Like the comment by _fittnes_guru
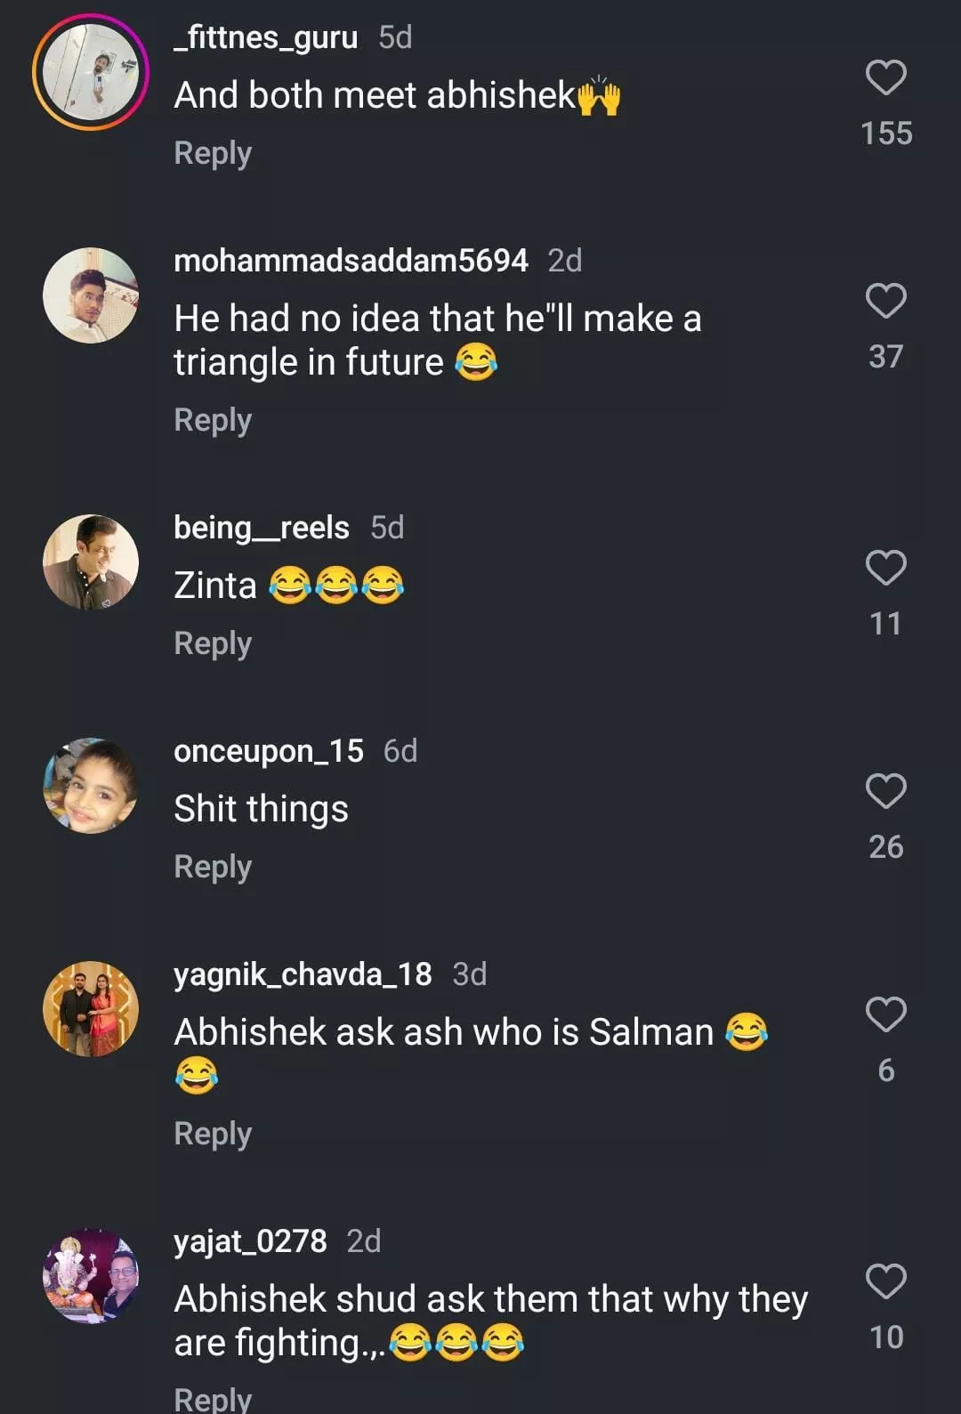961x1414 pixels. 885,78
